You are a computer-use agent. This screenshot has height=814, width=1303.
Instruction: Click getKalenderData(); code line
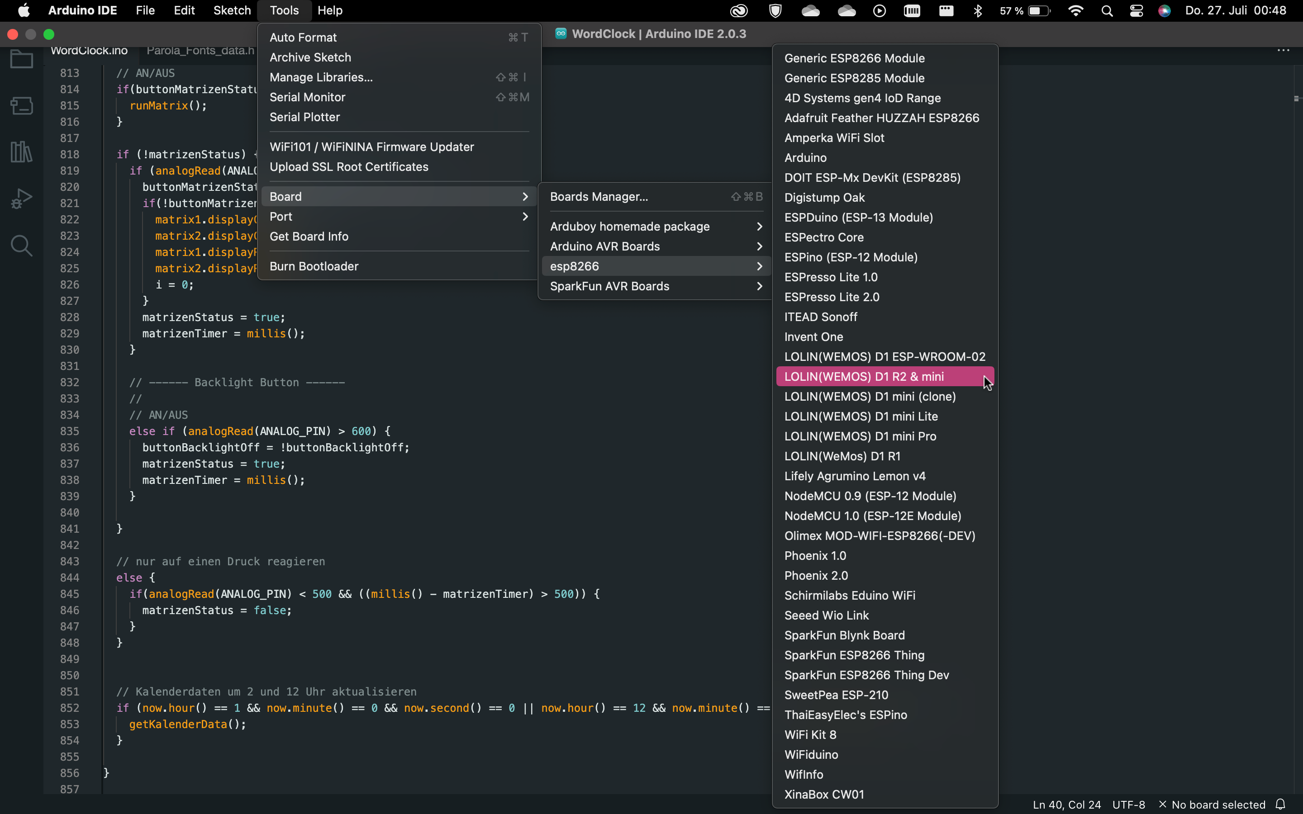(x=187, y=724)
